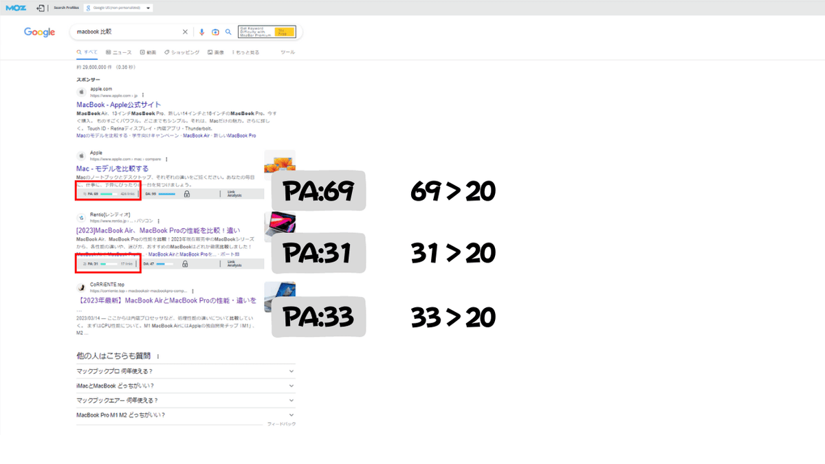This screenshot has width=825, height=464.
Task: Click the sponsored apple.com favicon
Action: pos(81,91)
